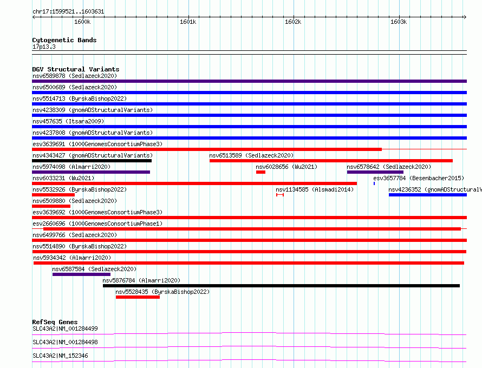Click the ruler's right arrow end
482x368 pixels.
coord(465,17)
